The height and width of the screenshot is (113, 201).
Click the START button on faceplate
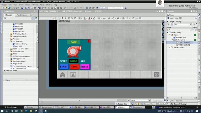click(64, 67)
